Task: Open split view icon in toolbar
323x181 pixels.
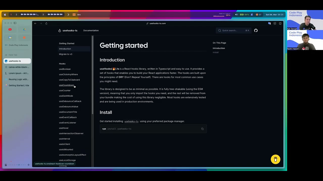Action: tap(280, 23)
